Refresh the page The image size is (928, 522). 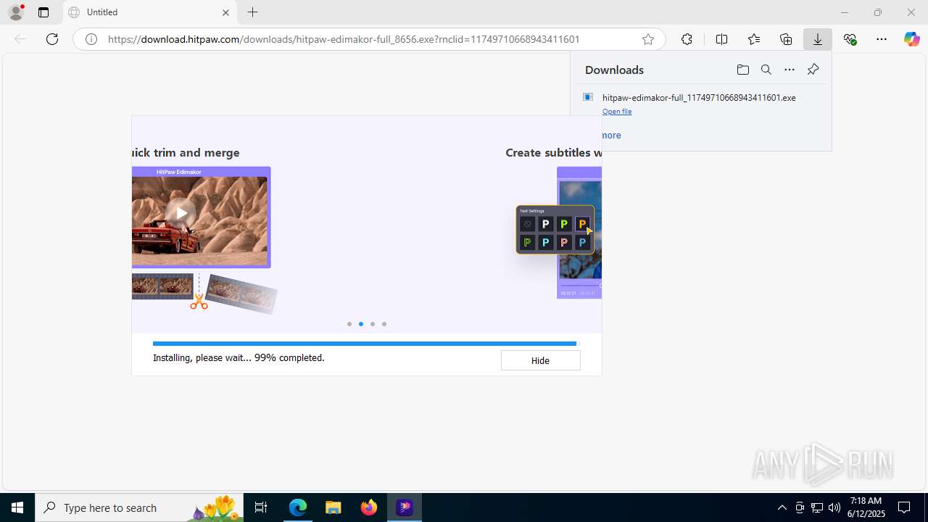click(x=52, y=39)
